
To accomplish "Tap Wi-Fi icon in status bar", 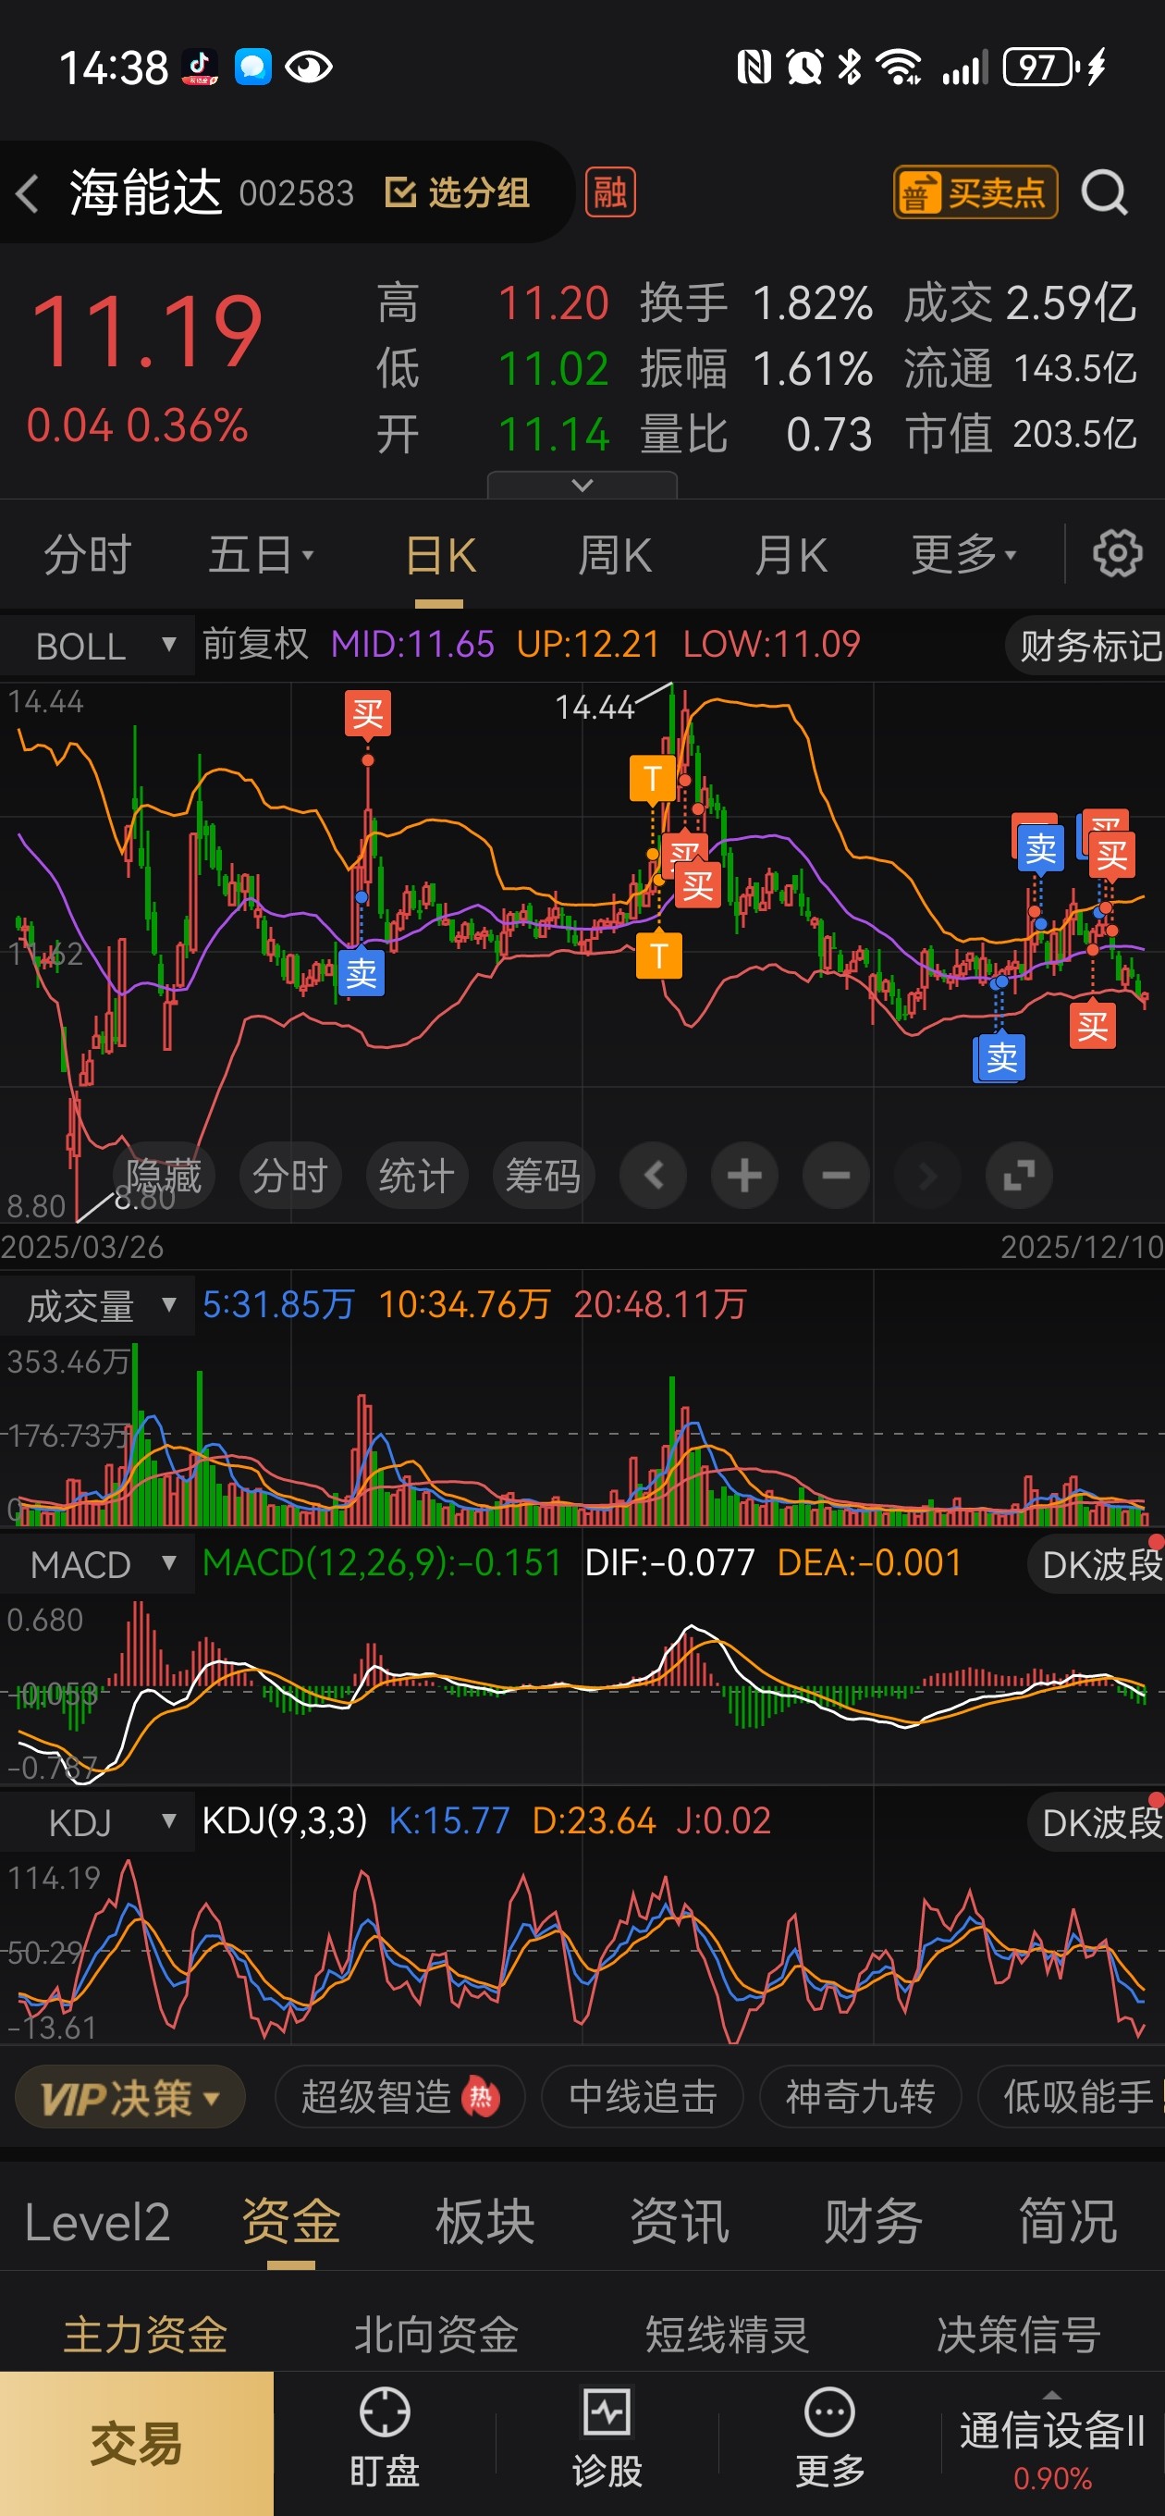I will point(899,68).
